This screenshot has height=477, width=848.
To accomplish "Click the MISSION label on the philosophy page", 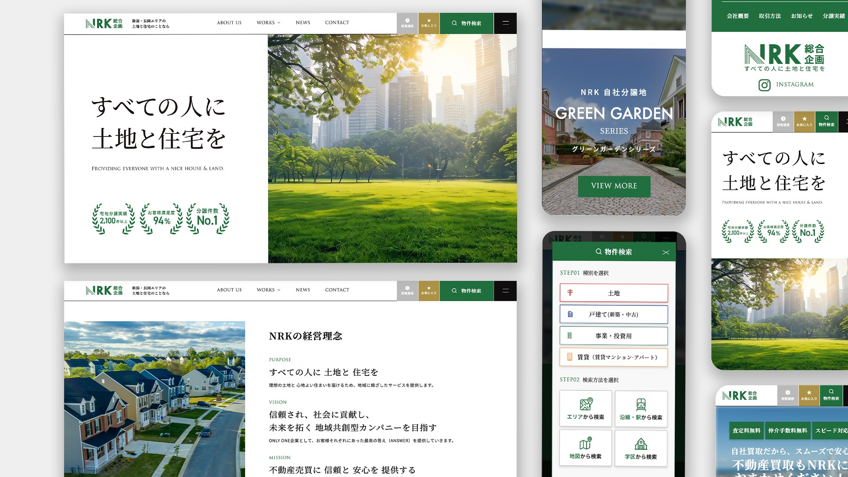I will [x=280, y=458].
